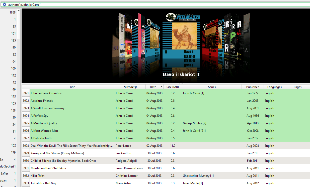Select Kinsey and Me: Stories
This screenshot has width=310, height=187.
pos(57,153)
